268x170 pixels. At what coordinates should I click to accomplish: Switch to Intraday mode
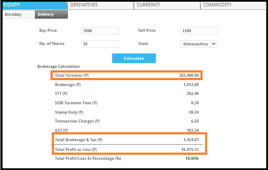tap(17, 14)
